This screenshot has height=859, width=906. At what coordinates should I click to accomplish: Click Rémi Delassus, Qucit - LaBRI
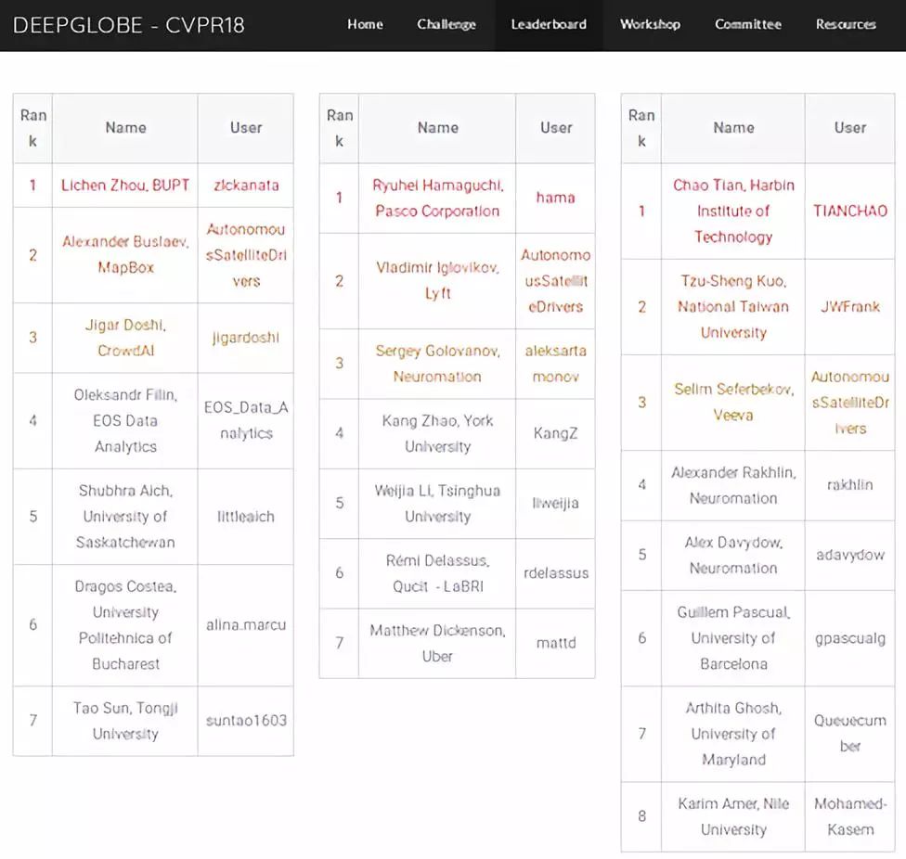(x=437, y=572)
